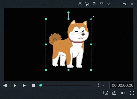Play the preview video
Screen dimensions: 137x99
click(24, 85)
